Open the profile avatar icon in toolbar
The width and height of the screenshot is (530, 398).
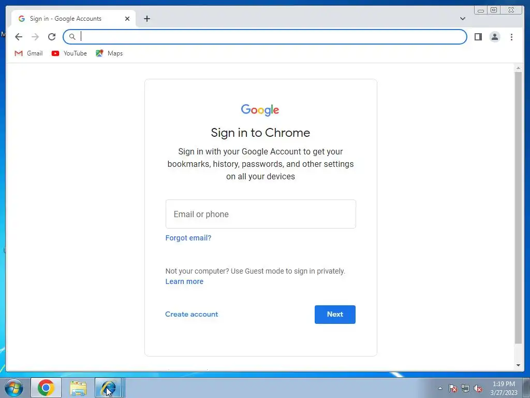(x=494, y=37)
